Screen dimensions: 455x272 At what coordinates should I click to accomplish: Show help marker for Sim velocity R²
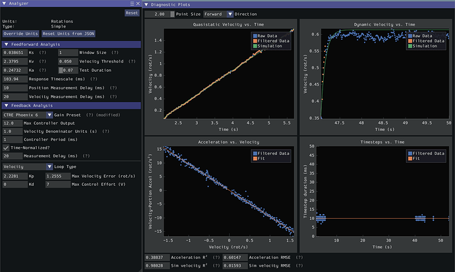coord(216,265)
